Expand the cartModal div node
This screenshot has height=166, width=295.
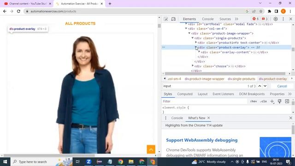(x=186, y=24)
